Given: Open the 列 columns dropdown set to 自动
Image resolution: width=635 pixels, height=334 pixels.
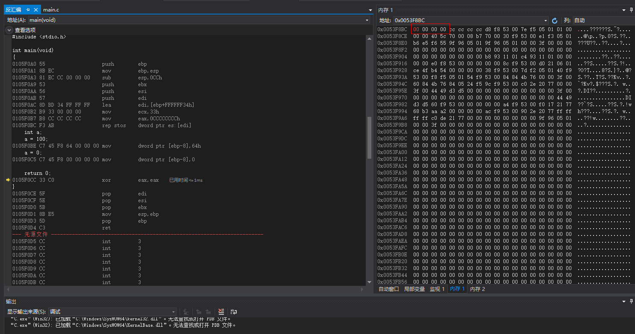Looking at the screenshot, I should click(x=603, y=20).
